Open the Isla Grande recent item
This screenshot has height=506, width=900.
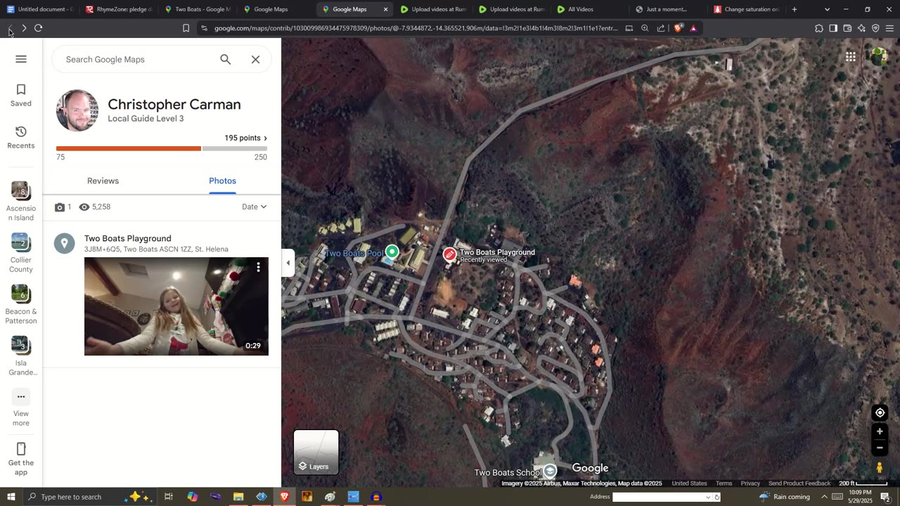[21, 356]
